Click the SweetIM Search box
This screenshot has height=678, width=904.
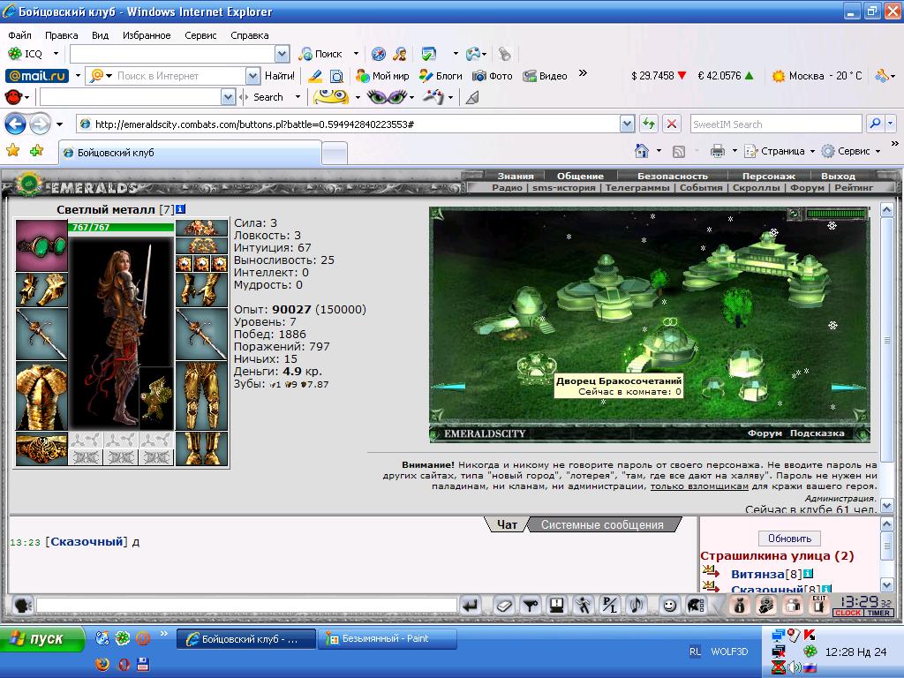pyautogui.click(x=775, y=124)
